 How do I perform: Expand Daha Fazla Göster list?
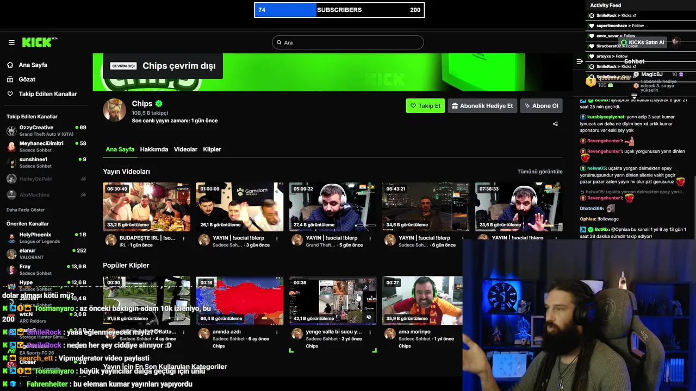(26, 210)
